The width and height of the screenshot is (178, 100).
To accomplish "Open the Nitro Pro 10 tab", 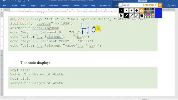I will [105, 6].
